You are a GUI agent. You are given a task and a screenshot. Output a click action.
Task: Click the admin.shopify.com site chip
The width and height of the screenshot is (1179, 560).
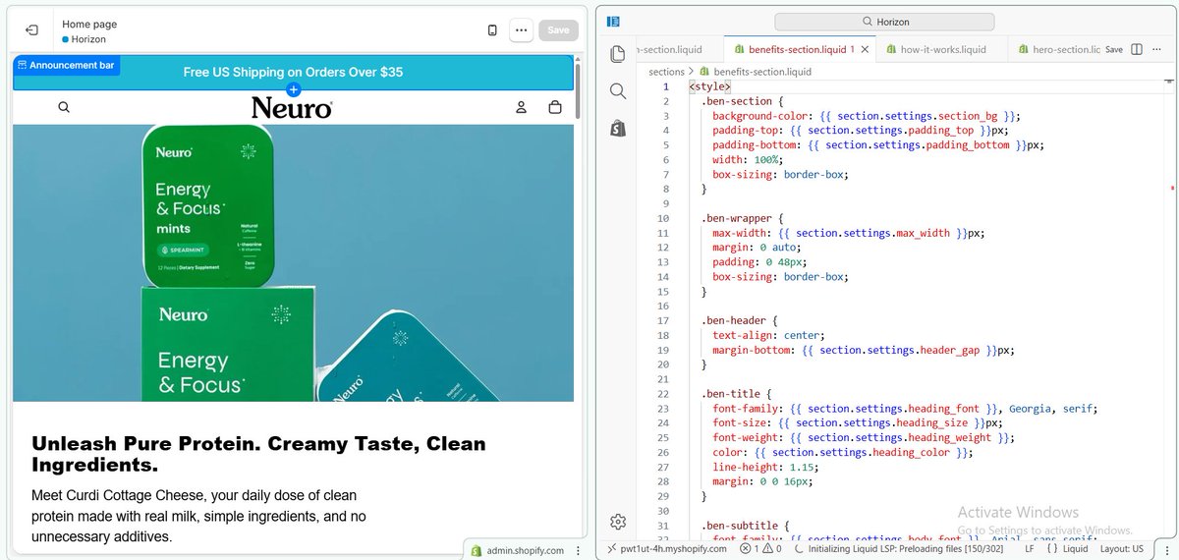coord(517,550)
